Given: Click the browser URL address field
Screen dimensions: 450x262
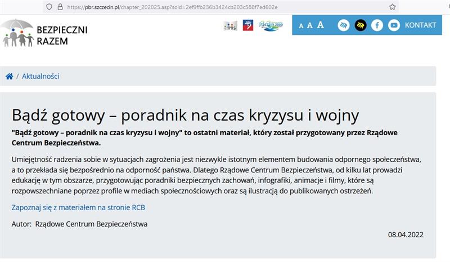Looking at the screenshot, I should tap(225, 7).
